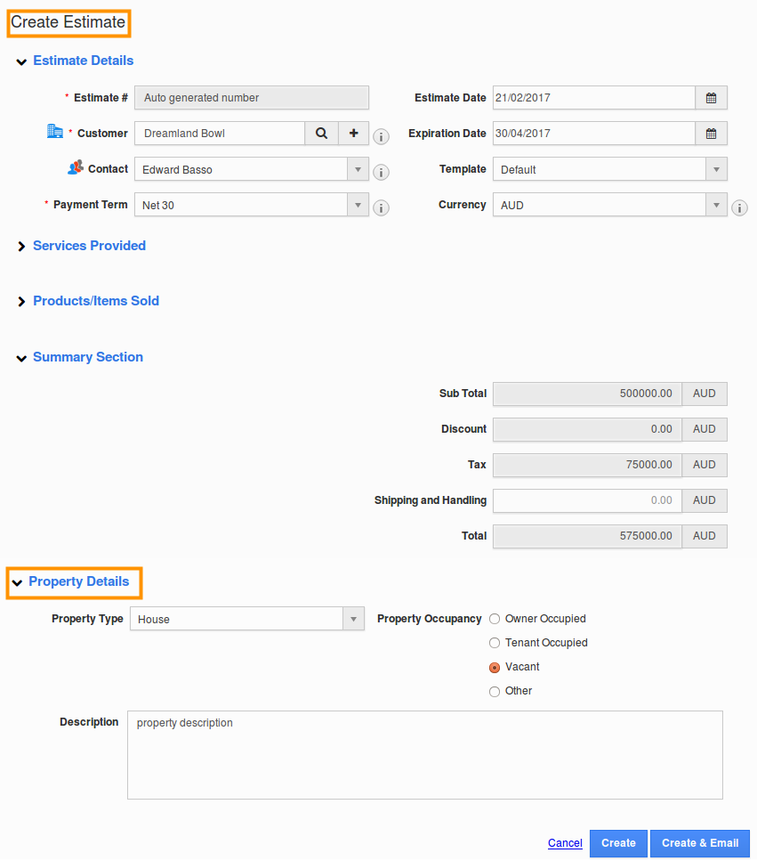Expand the Products/Items Sold section

click(96, 301)
